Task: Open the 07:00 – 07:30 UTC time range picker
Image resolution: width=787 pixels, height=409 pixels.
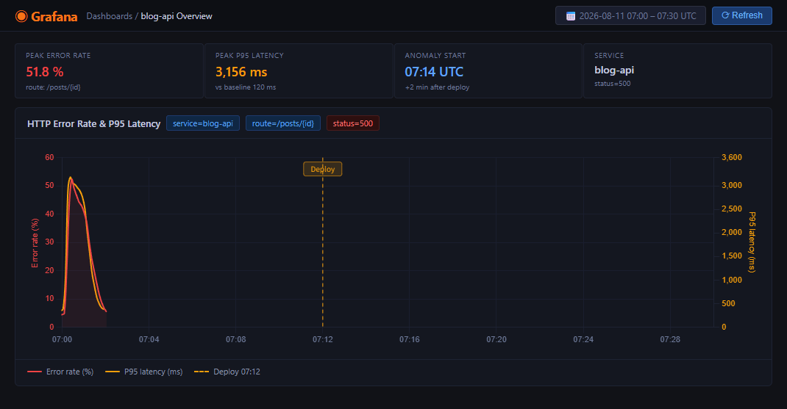Action: 630,15
